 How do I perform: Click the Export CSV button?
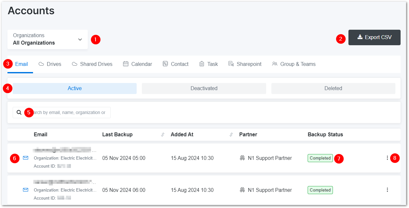pos(374,37)
